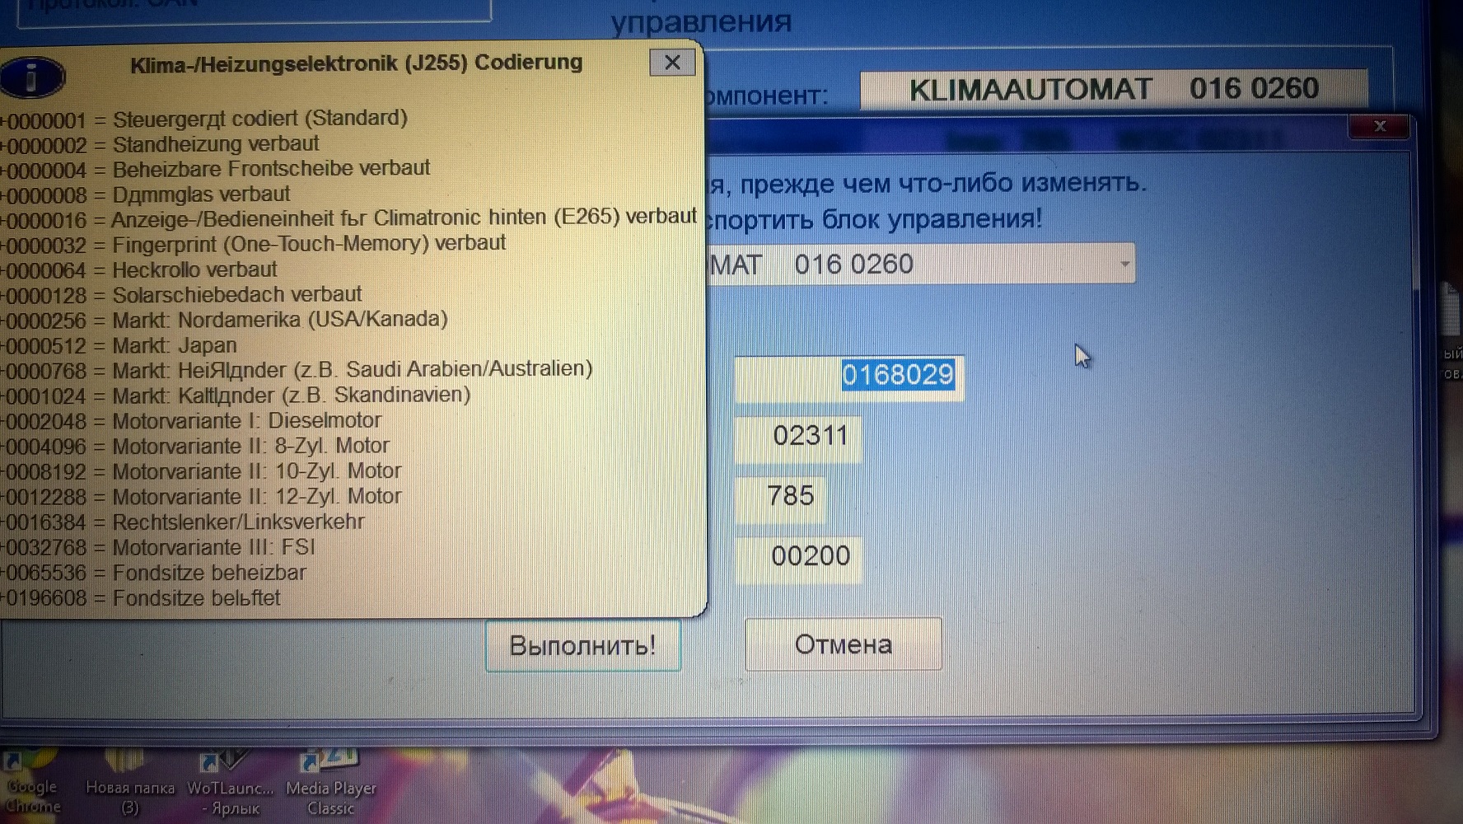
Task: Click the Rechtslenker/Linksverkehr coding line
Action: [x=238, y=522]
